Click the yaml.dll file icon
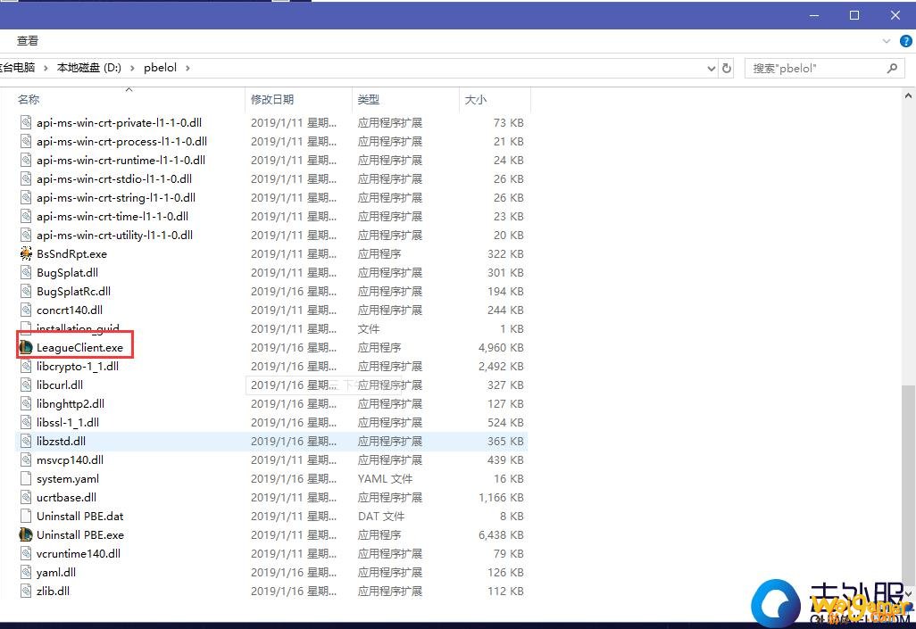The width and height of the screenshot is (916, 629). click(26, 572)
